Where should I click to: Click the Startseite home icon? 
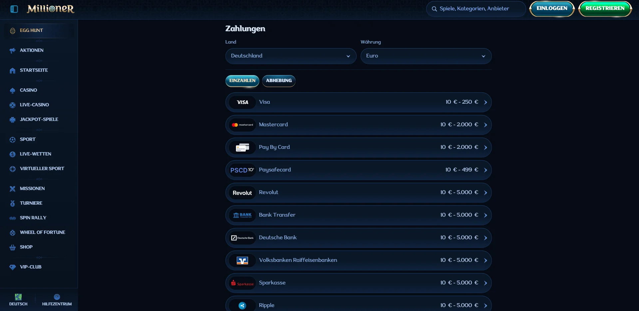pyautogui.click(x=13, y=70)
